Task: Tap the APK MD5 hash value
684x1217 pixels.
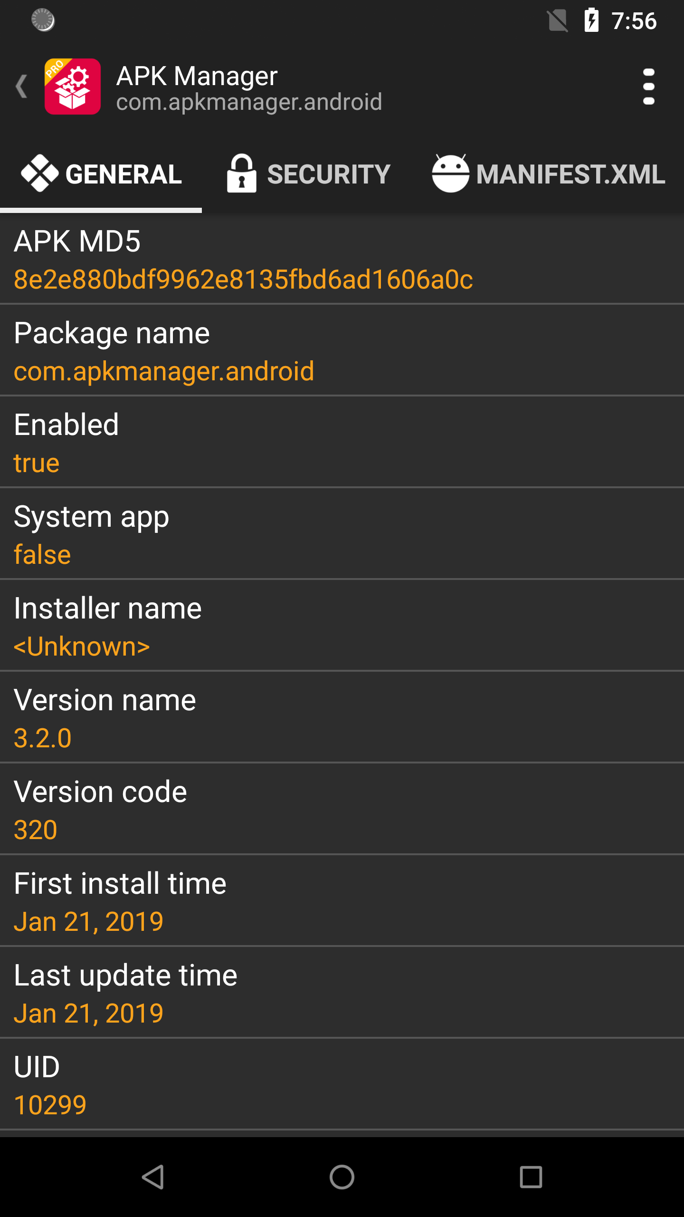Action: pos(243,279)
